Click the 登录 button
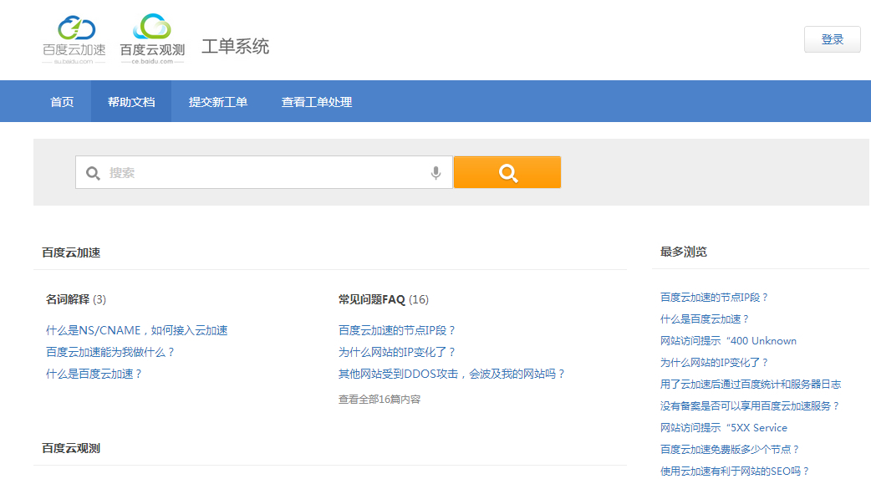Screen dimensions: 871x479 click(832, 39)
